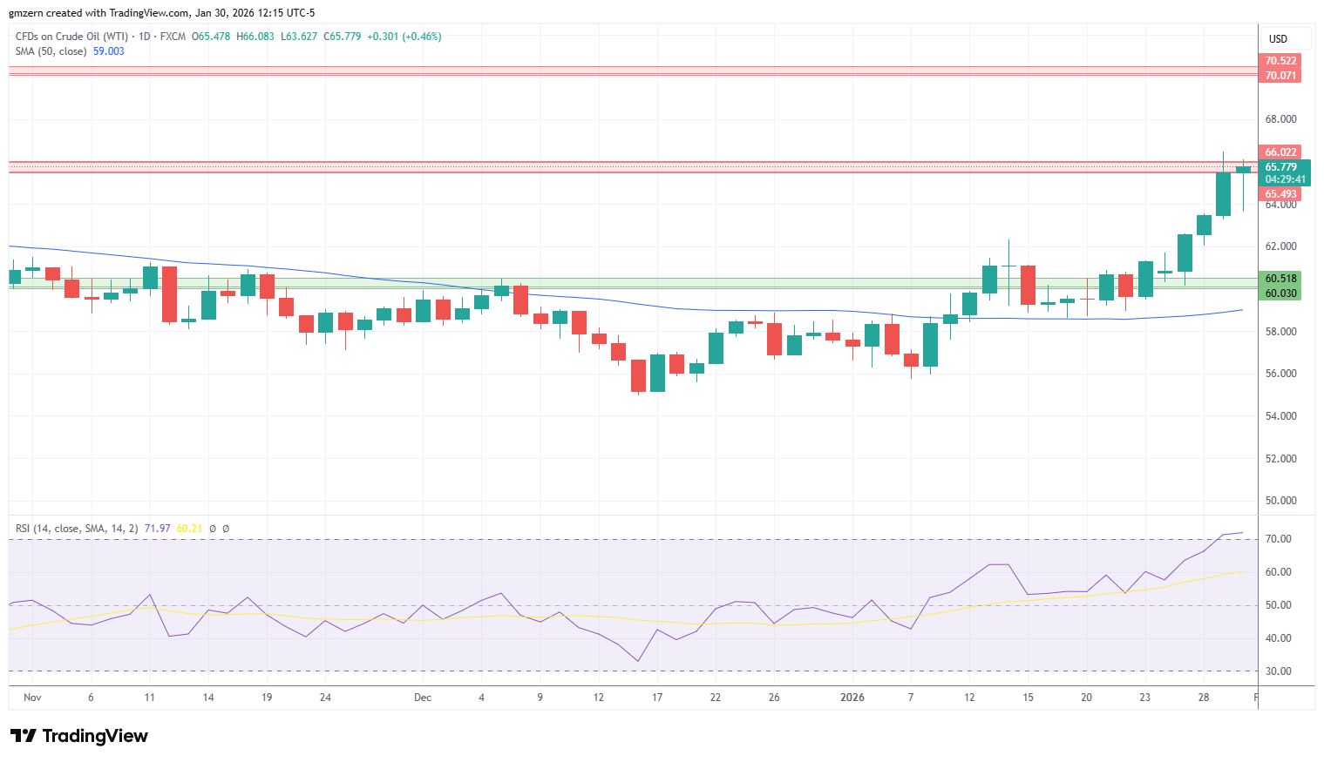Click the 70.522 resistance price label
This screenshot has width=1324, height=762.
pyautogui.click(x=1280, y=61)
